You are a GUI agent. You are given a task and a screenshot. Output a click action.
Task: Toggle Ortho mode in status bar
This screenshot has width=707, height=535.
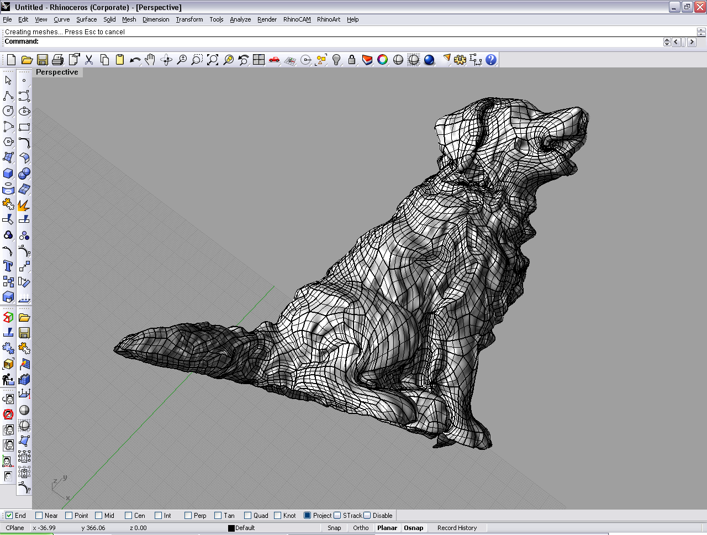[361, 528]
